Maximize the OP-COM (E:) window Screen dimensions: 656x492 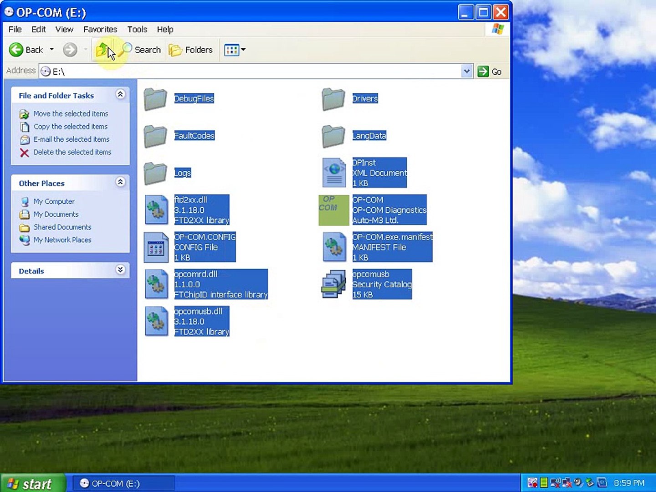(x=483, y=12)
